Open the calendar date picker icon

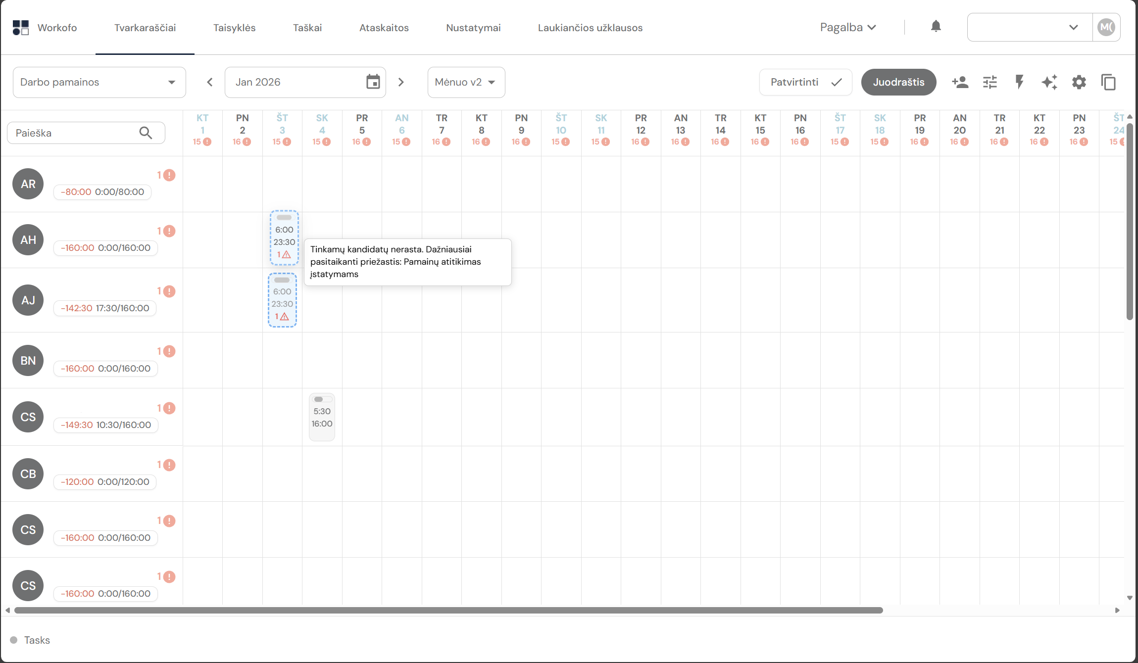(x=373, y=82)
